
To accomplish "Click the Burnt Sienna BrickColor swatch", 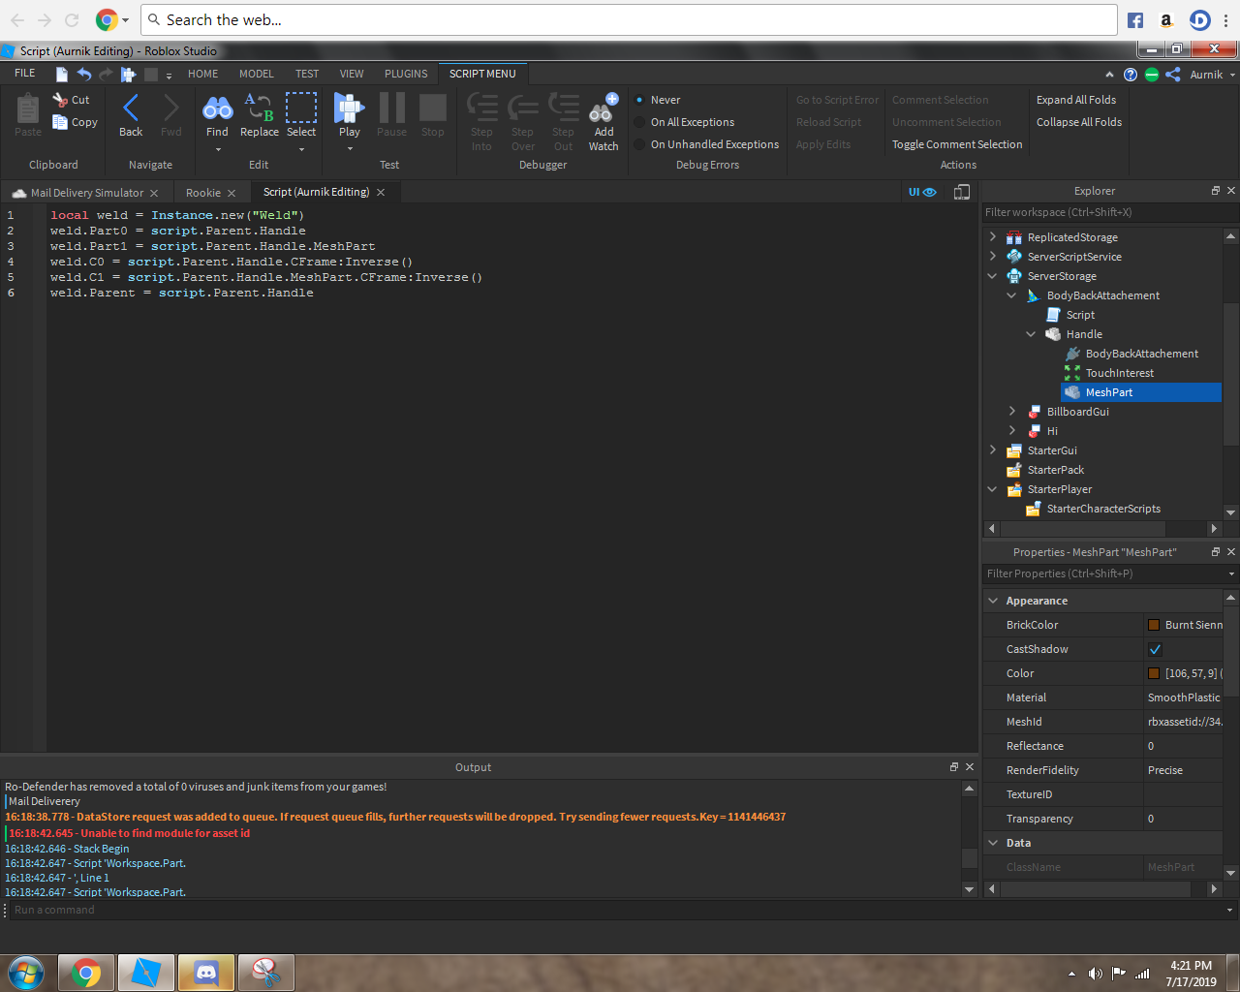I will tap(1152, 625).
